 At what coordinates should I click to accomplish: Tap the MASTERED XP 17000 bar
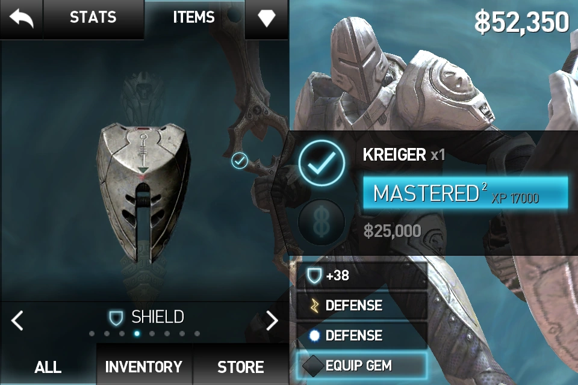(465, 193)
